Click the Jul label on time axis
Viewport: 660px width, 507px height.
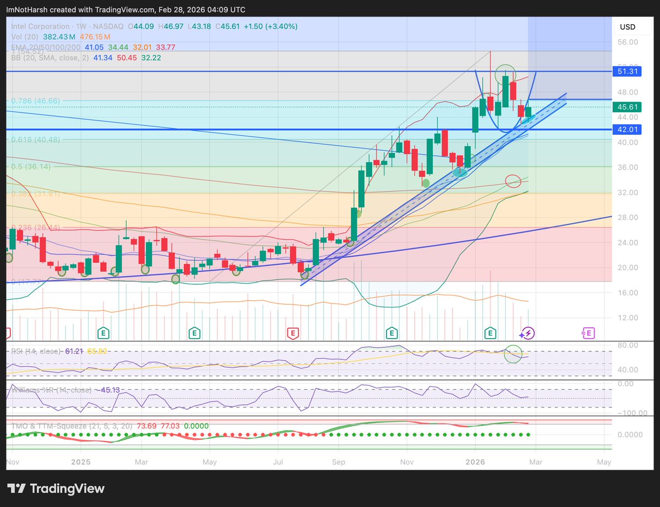(278, 461)
